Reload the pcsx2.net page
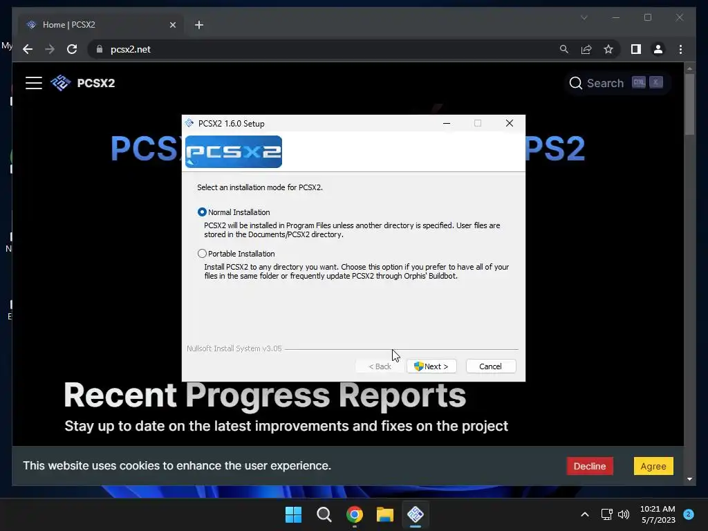 pyautogui.click(x=72, y=49)
